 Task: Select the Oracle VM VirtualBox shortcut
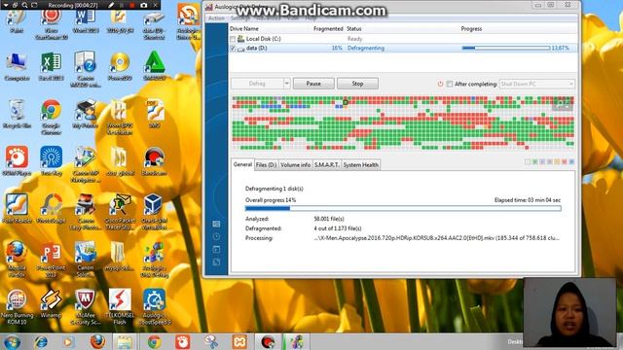tap(154, 211)
